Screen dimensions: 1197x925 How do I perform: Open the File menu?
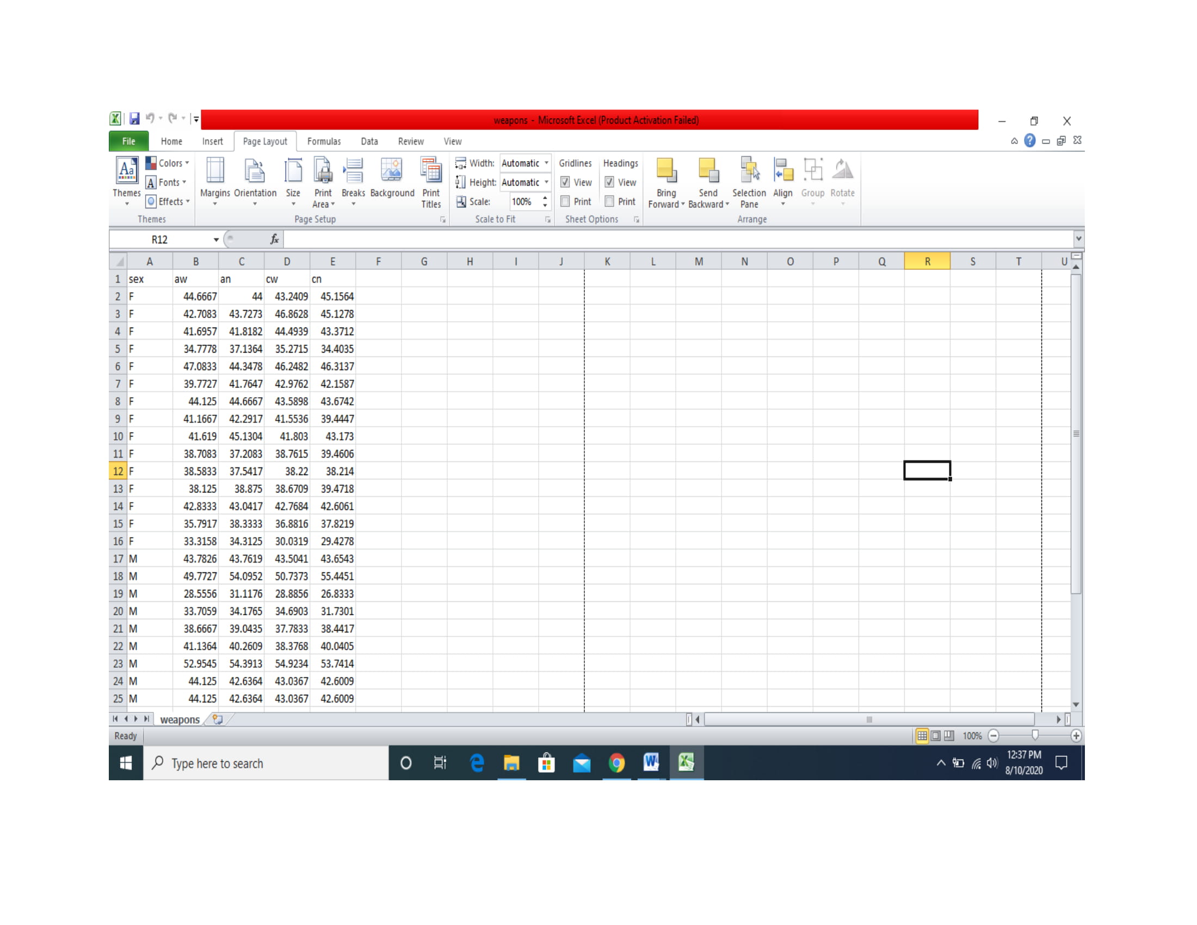coord(128,141)
